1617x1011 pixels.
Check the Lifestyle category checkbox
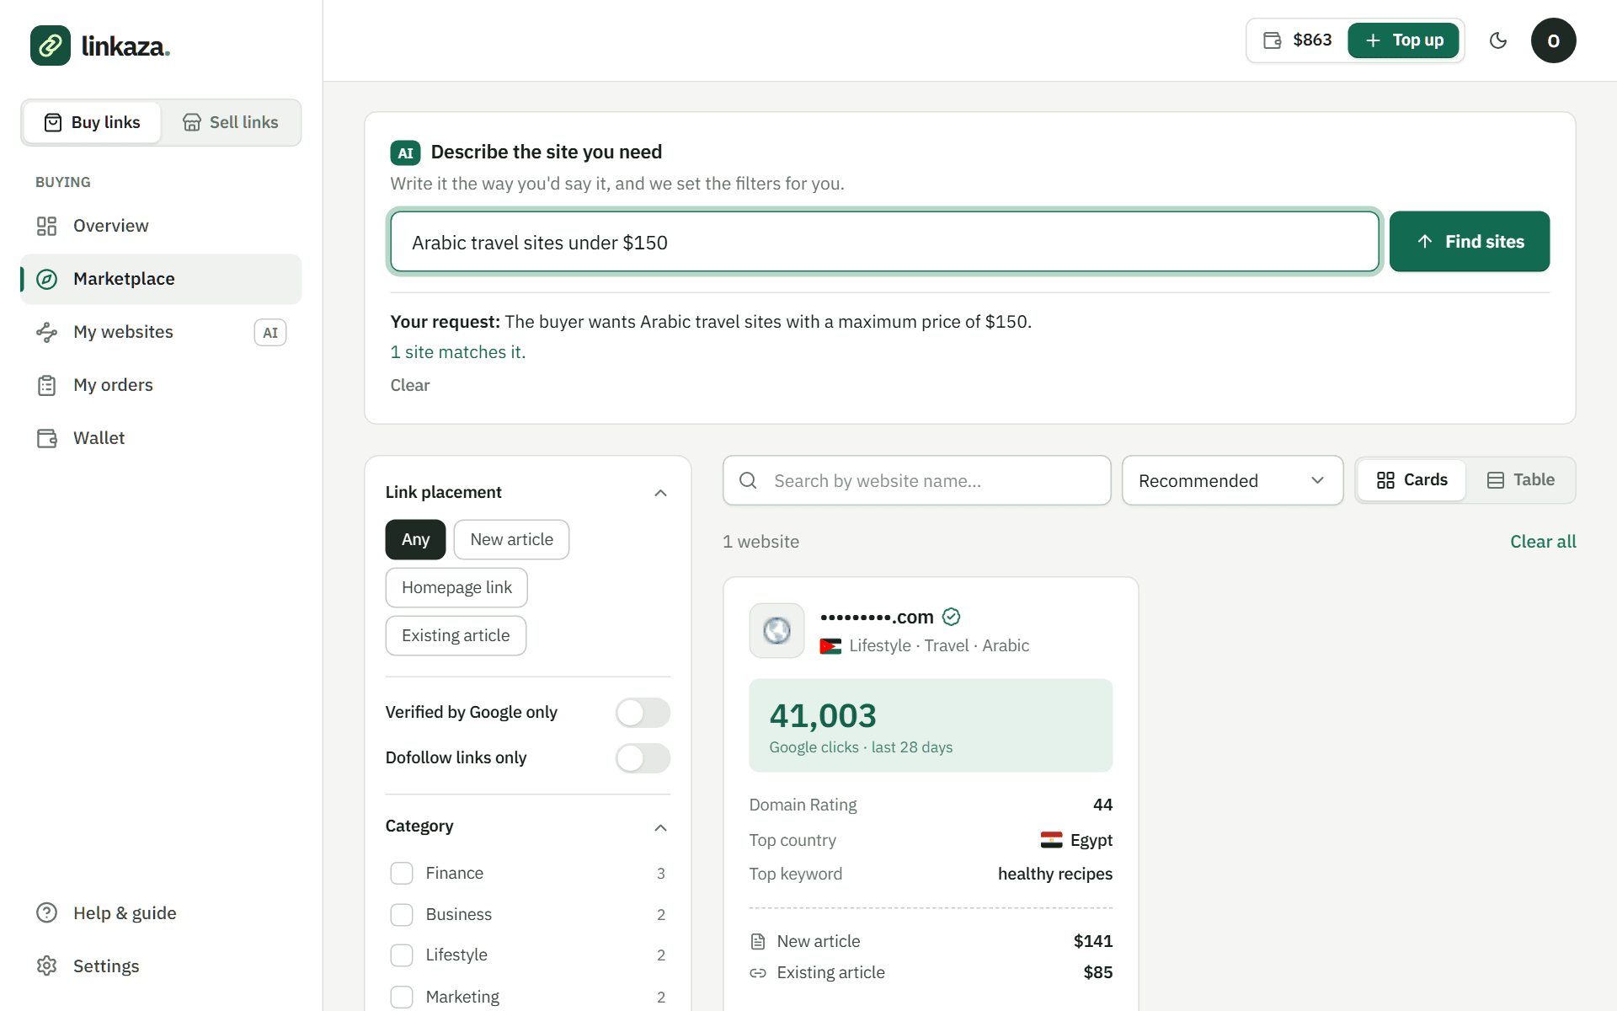402,955
